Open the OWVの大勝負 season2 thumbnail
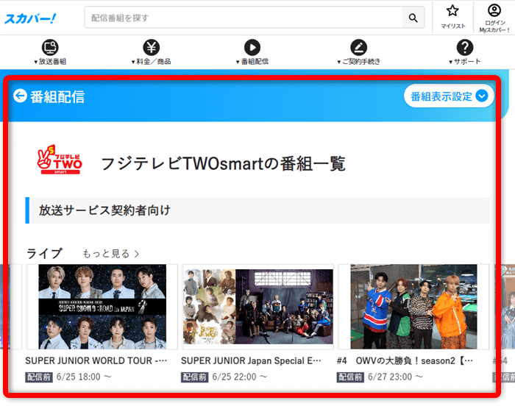 coord(413,307)
